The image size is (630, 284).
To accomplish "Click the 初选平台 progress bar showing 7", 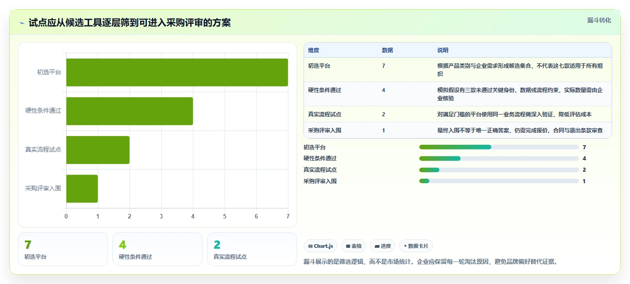I will [499, 147].
